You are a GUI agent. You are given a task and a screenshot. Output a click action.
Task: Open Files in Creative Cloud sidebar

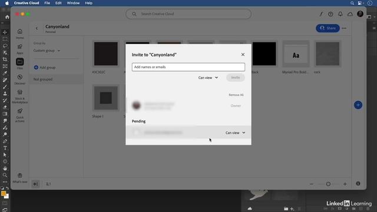pos(19,64)
